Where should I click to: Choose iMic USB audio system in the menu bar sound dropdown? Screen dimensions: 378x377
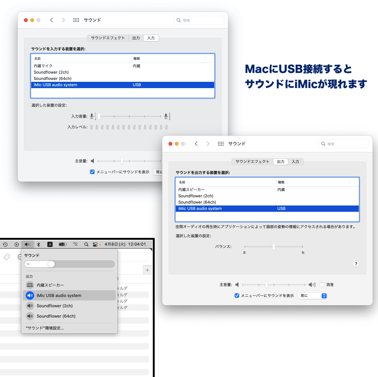pyautogui.click(x=69, y=295)
